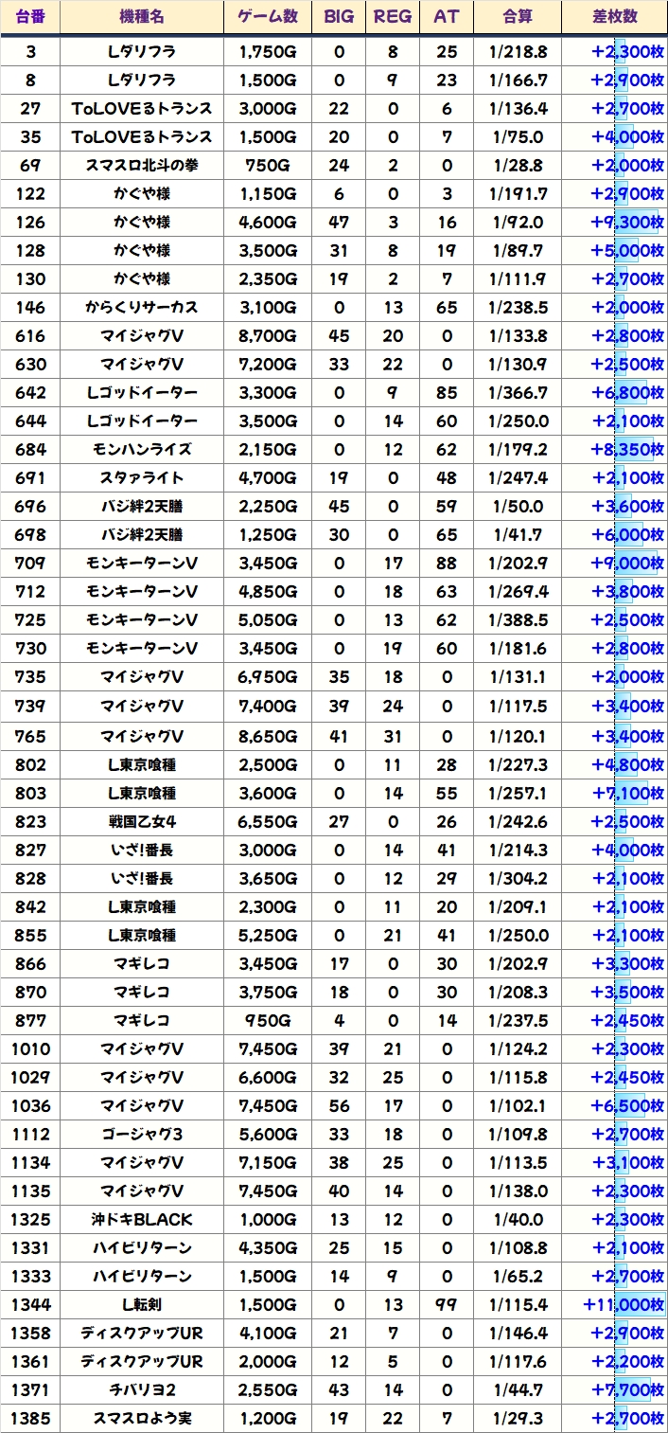
Task: Click machine number 630
Action: 30,365
